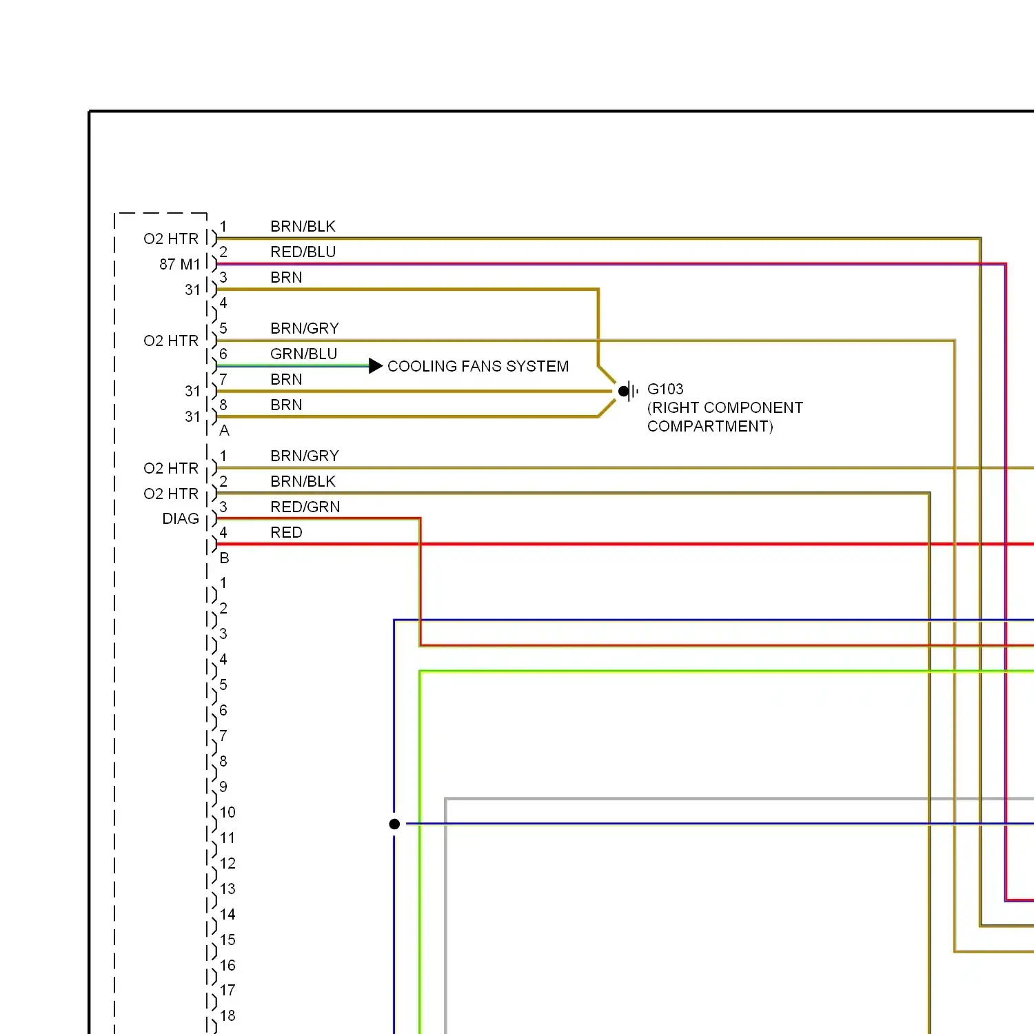Click pin number "17" on the lower connector
Image resolution: width=1034 pixels, height=1034 pixels.
227,990
